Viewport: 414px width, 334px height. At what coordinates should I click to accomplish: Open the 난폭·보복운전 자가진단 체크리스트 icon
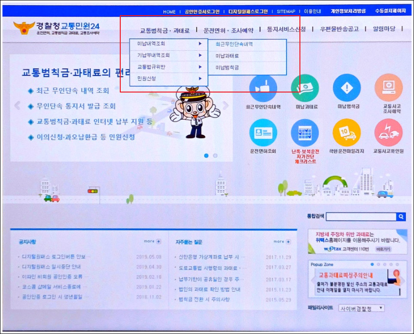point(305,134)
